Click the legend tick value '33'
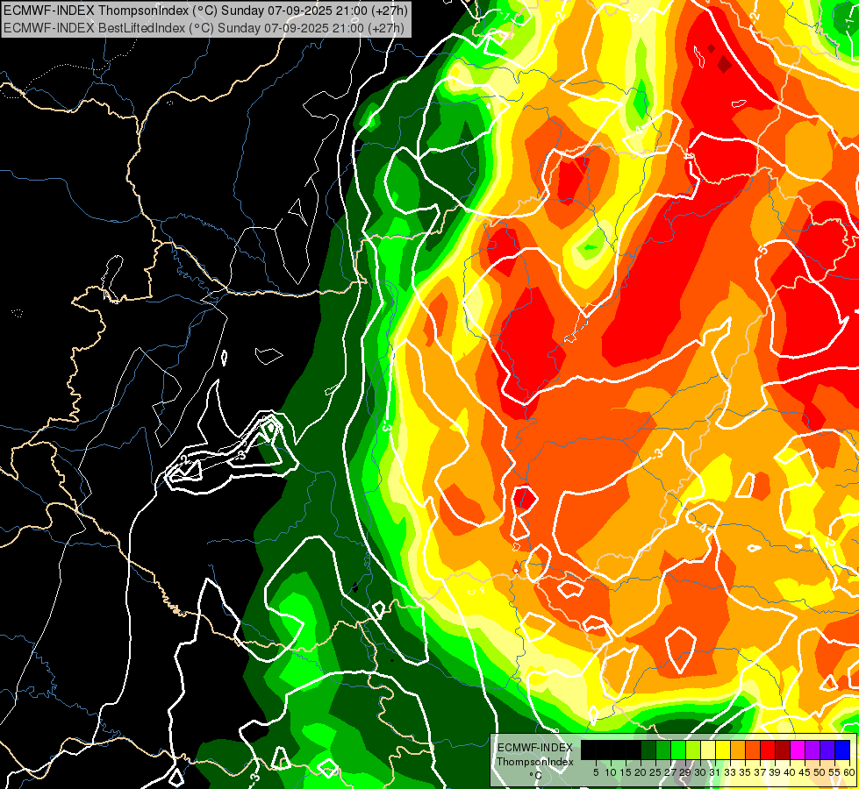The height and width of the screenshot is (789, 859). click(730, 772)
